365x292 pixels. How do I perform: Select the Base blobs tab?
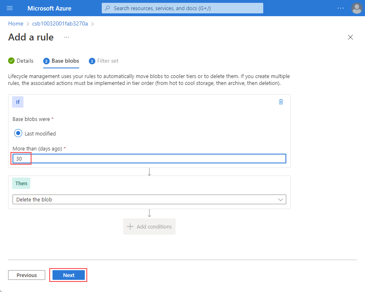(x=65, y=61)
